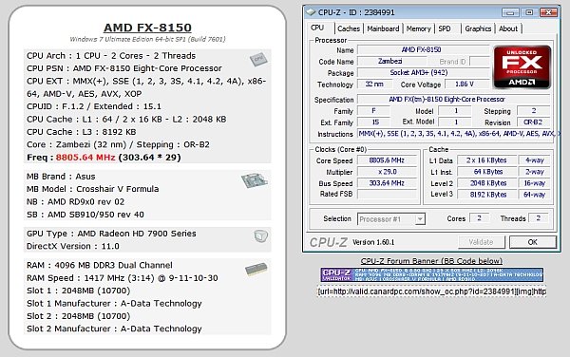This screenshot has width=570, height=357.
Task: Click the GPU Type Radeon HD 7900 line
Action: coord(111,234)
